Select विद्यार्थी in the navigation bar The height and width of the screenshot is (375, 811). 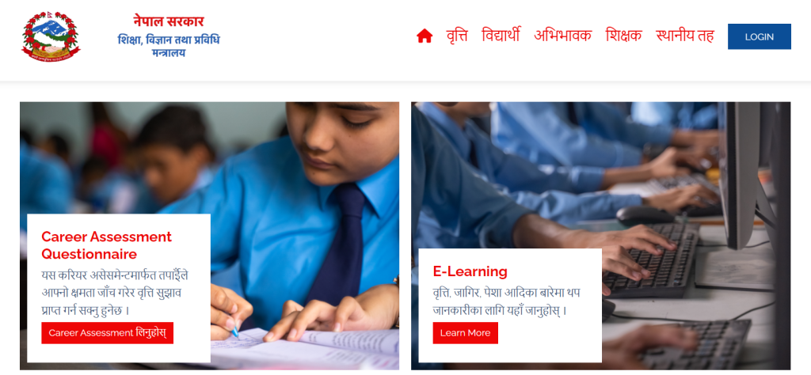[x=501, y=35]
